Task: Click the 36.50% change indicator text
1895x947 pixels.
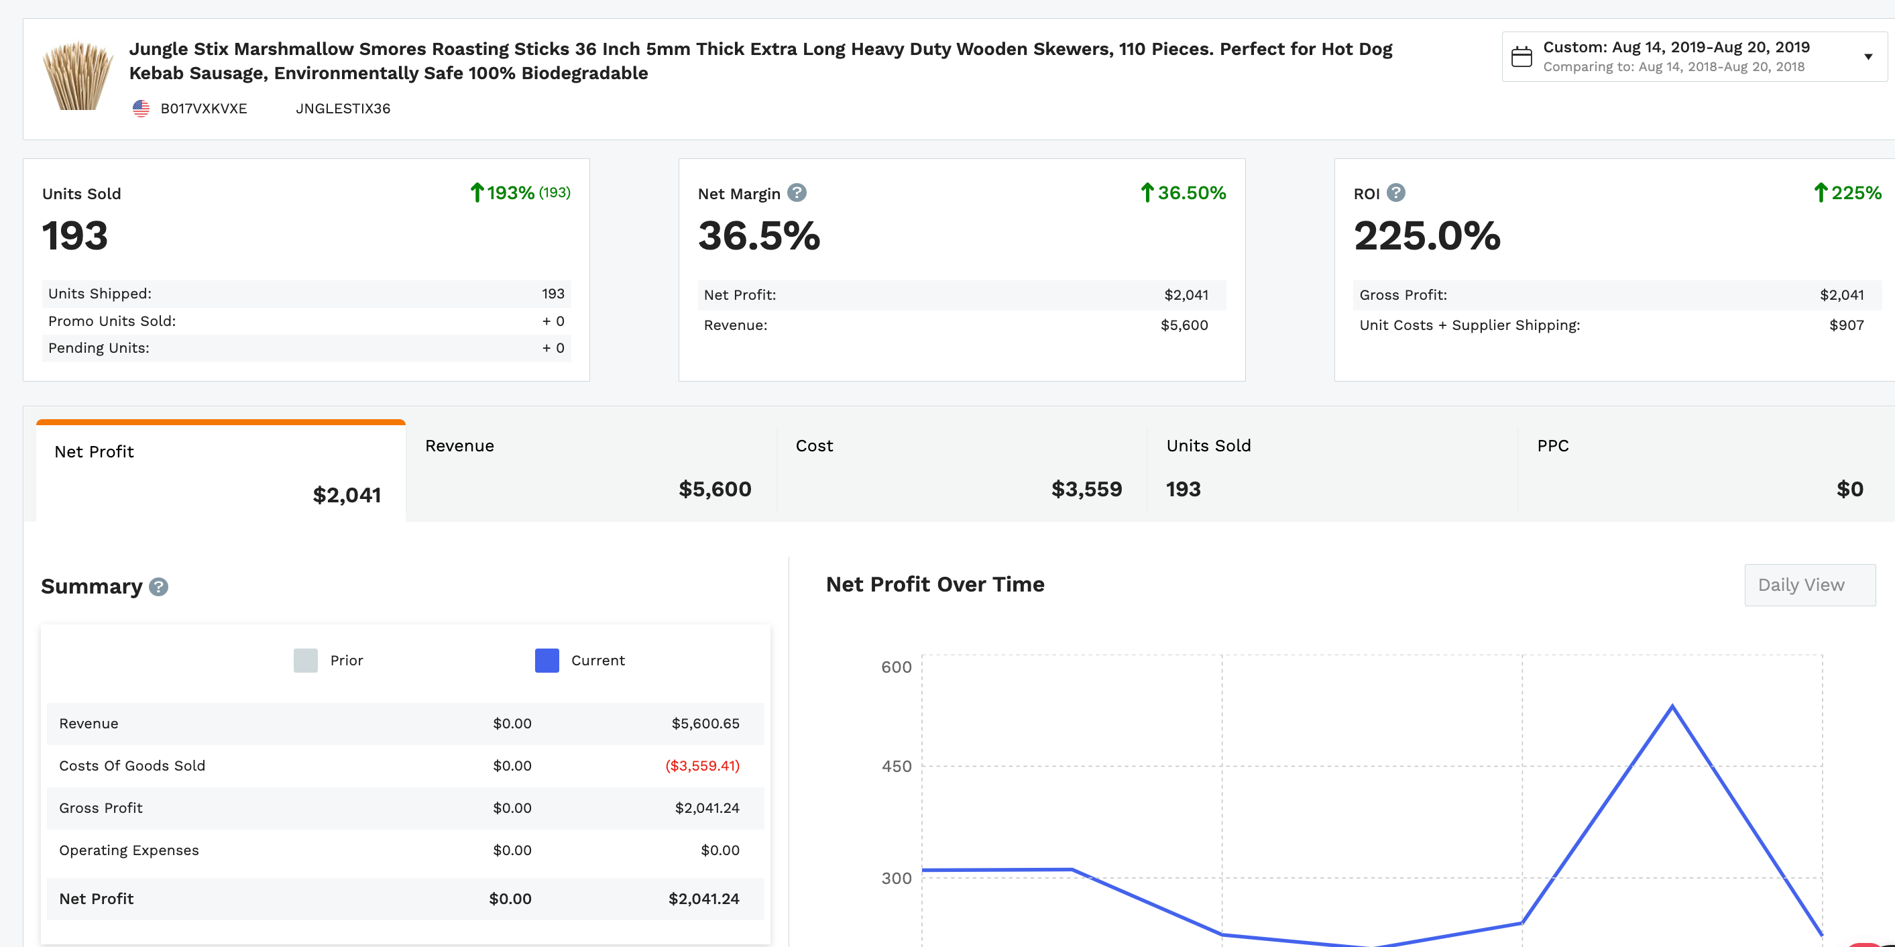Action: (1192, 192)
